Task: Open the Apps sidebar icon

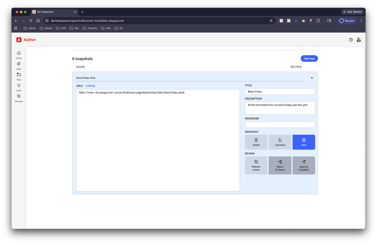Action: tap(19, 64)
